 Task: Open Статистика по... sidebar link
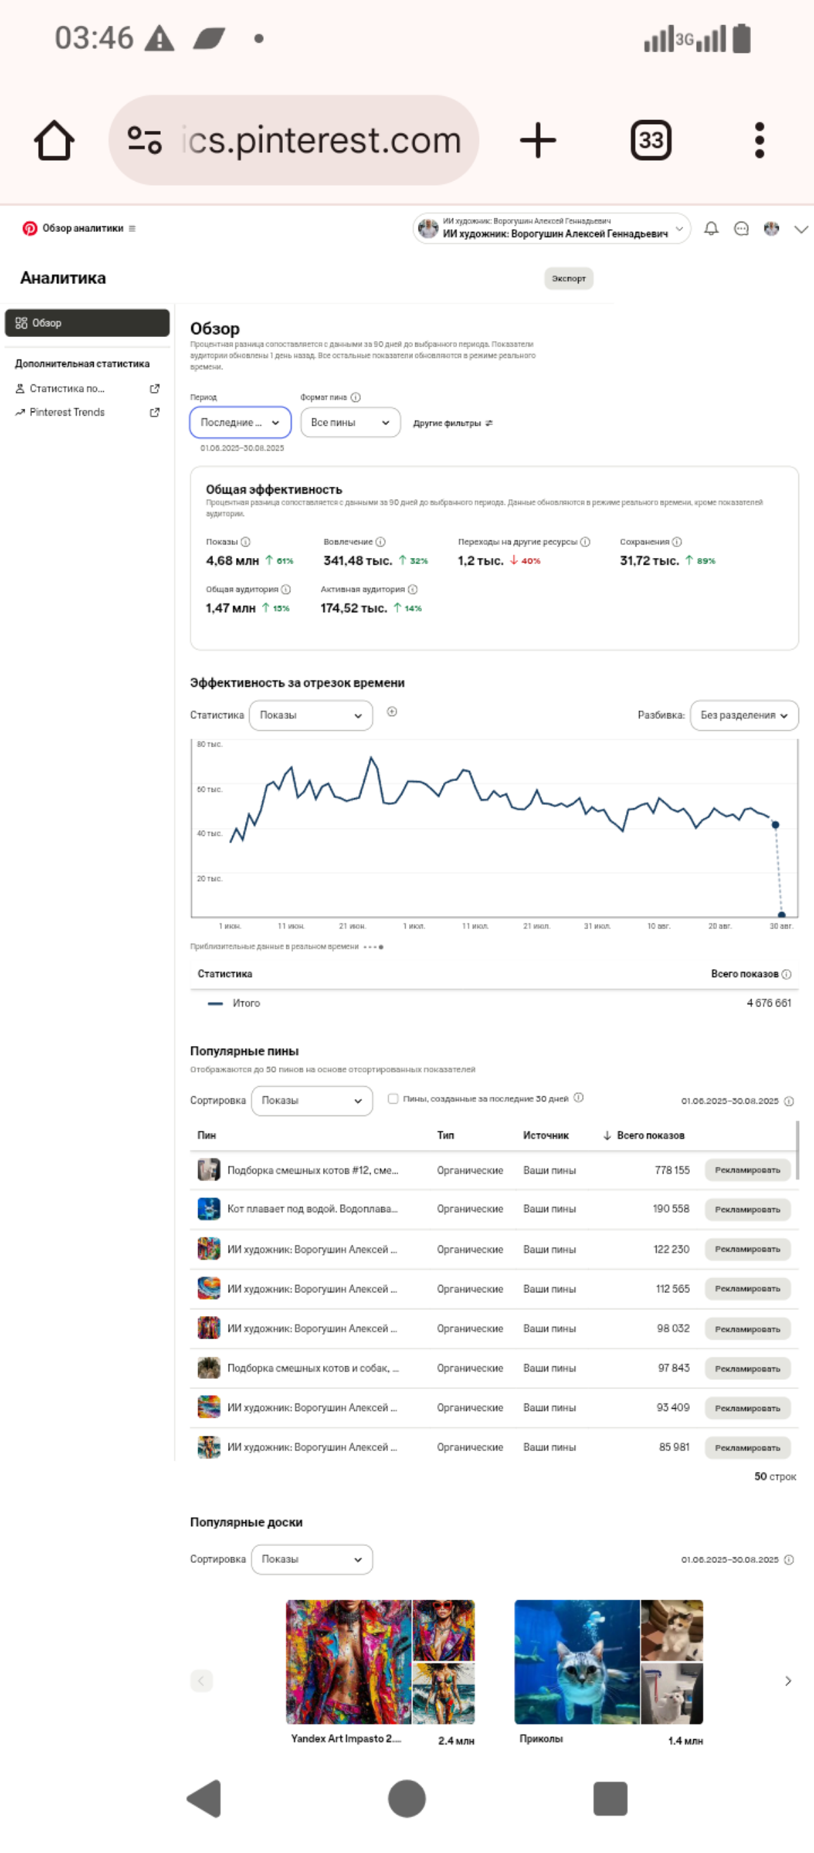click(x=67, y=388)
